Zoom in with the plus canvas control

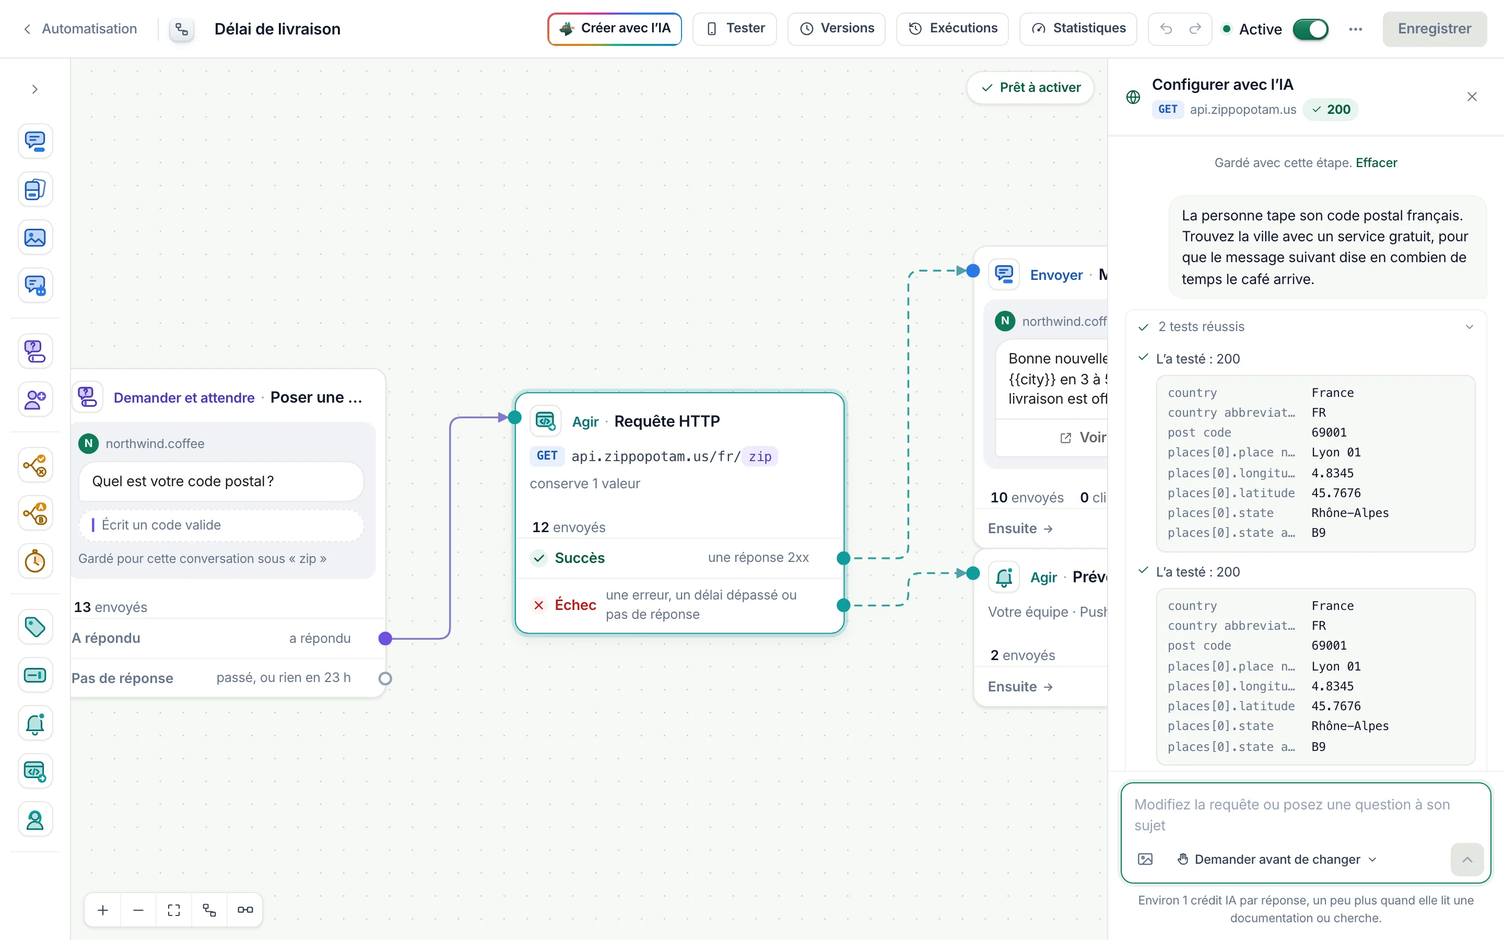[x=103, y=910]
